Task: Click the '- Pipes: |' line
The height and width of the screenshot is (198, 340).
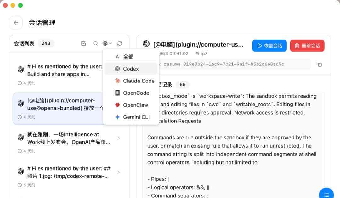Action: coord(158,179)
